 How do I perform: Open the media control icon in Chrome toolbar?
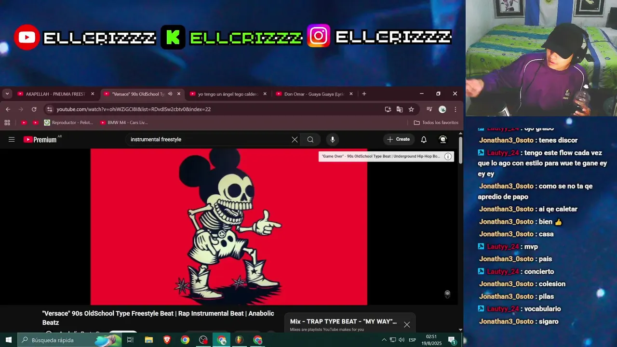point(429,109)
